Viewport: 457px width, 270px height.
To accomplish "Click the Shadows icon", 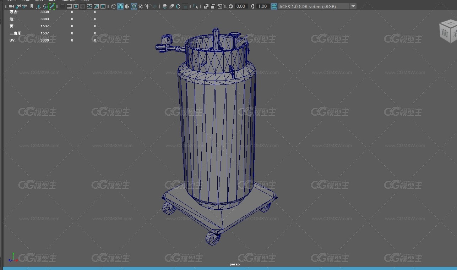I will [x=154, y=6].
